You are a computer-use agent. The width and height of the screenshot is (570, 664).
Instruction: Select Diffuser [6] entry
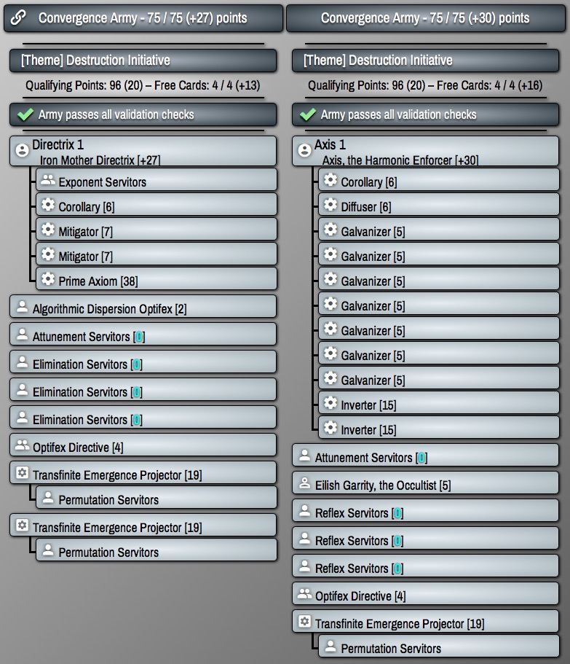[439, 205]
